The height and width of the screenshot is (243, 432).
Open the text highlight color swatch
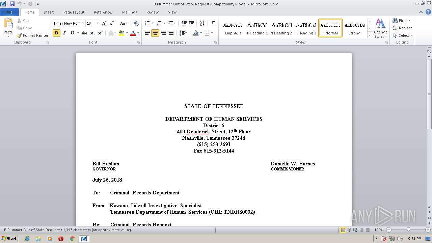122,33
